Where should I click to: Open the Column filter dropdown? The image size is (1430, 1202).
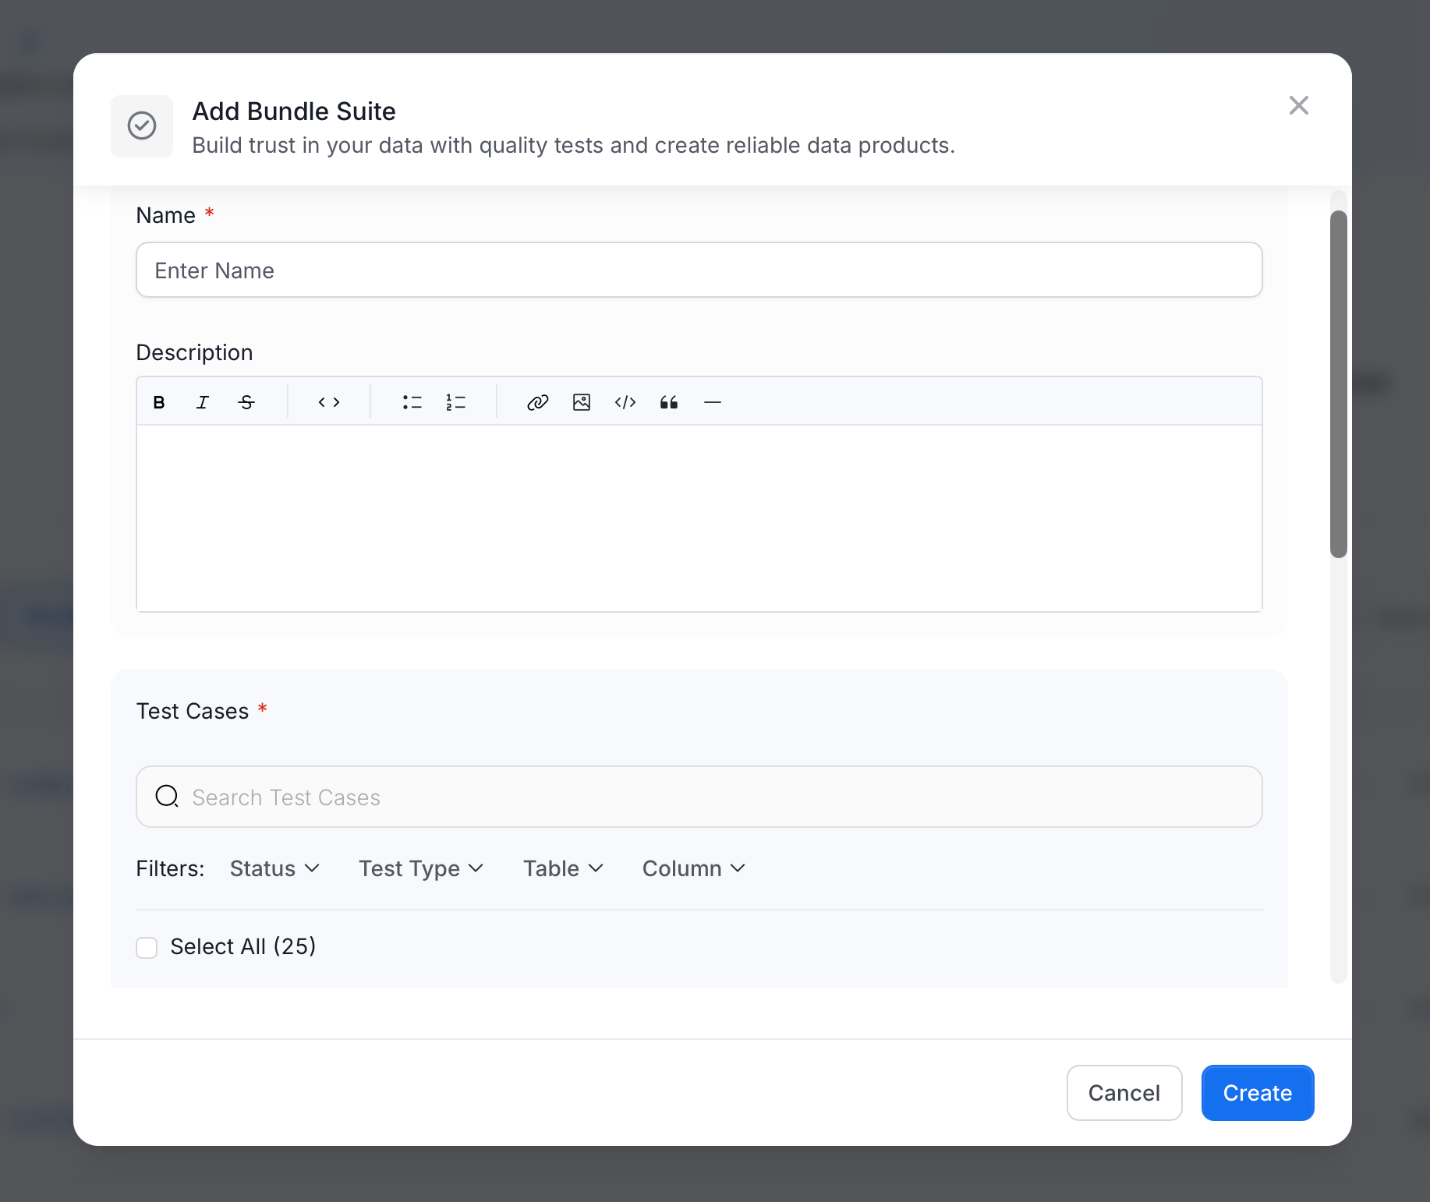[x=694, y=868]
